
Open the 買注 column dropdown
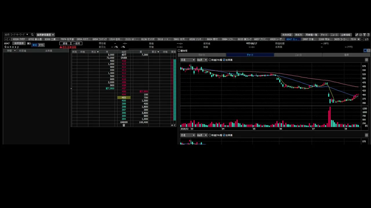(x=158, y=52)
